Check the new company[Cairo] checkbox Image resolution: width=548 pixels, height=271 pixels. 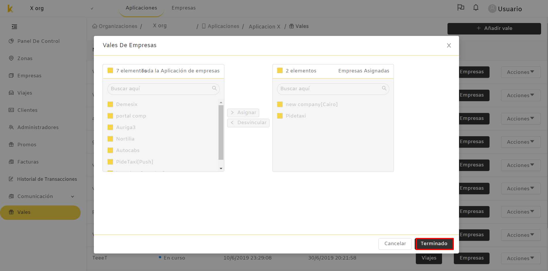click(280, 104)
